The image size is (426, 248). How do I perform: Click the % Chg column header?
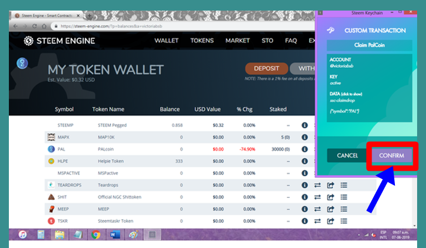244,110
